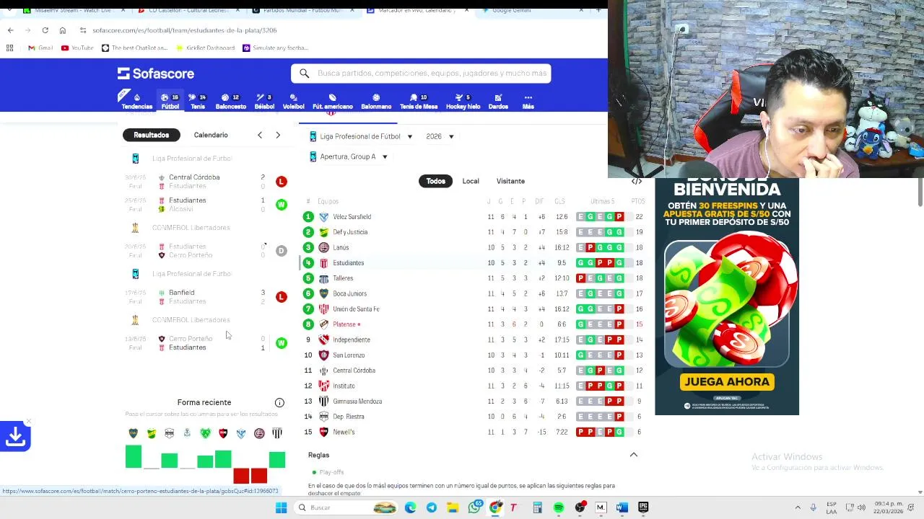Click the Sofascore logo
This screenshot has height=519, width=924.
click(156, 74)
